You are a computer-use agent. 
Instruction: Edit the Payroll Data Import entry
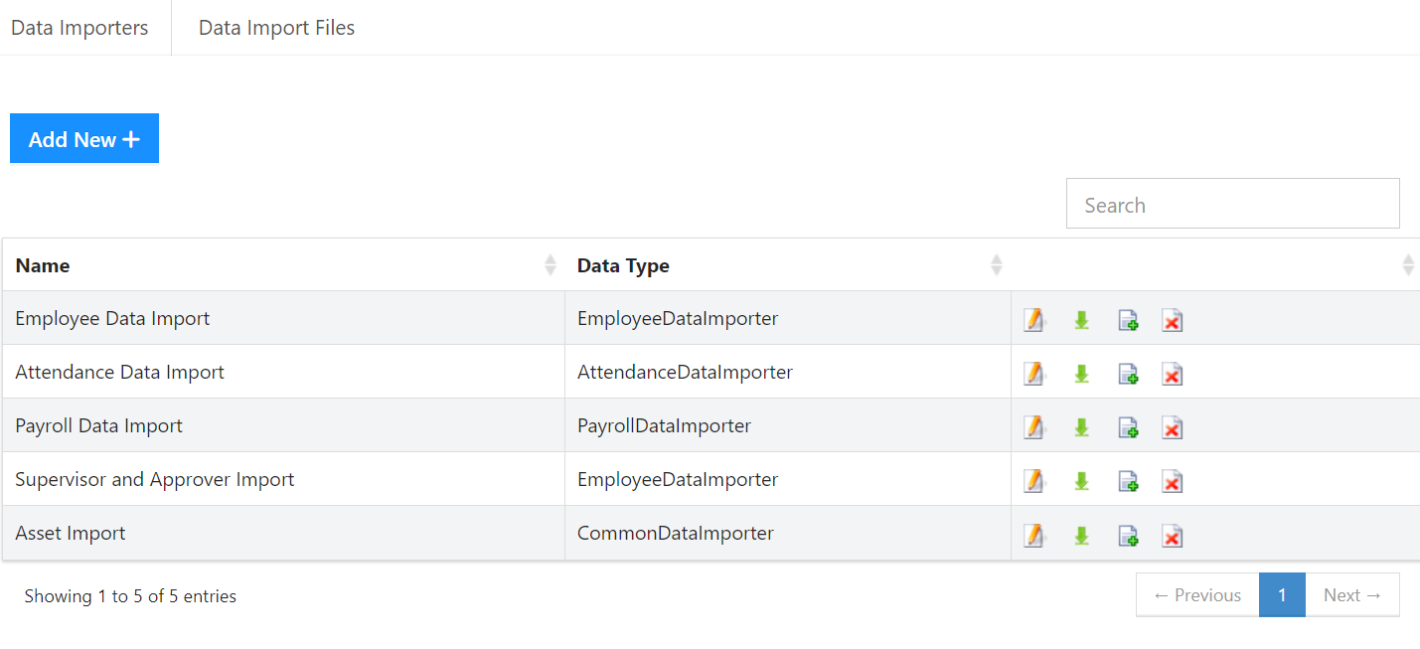coord(1034,426)
